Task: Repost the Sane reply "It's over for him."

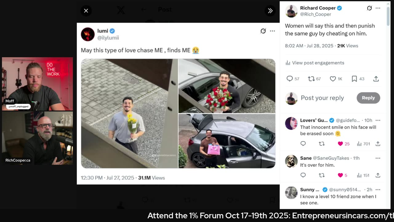Action: pyautogui.click(x=322, y=175)
